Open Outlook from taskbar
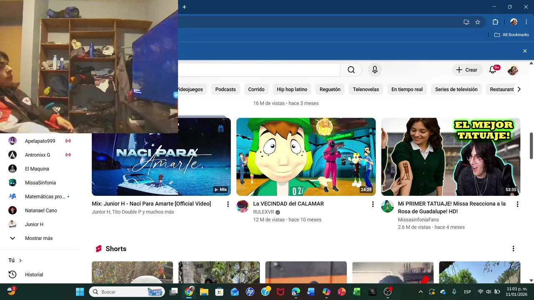This screenshot has width=534, height=300. pyautogui.click(x=234, y=292)
